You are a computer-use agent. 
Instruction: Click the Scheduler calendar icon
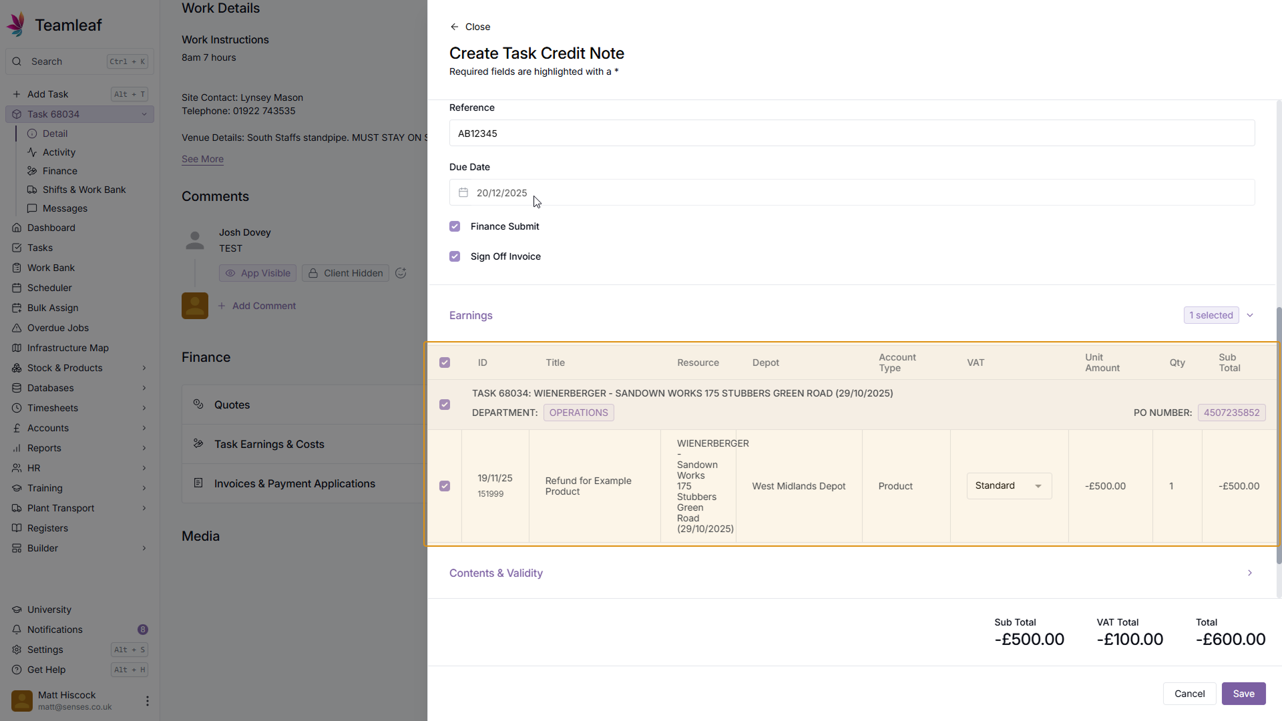click(x=17, y=288)
